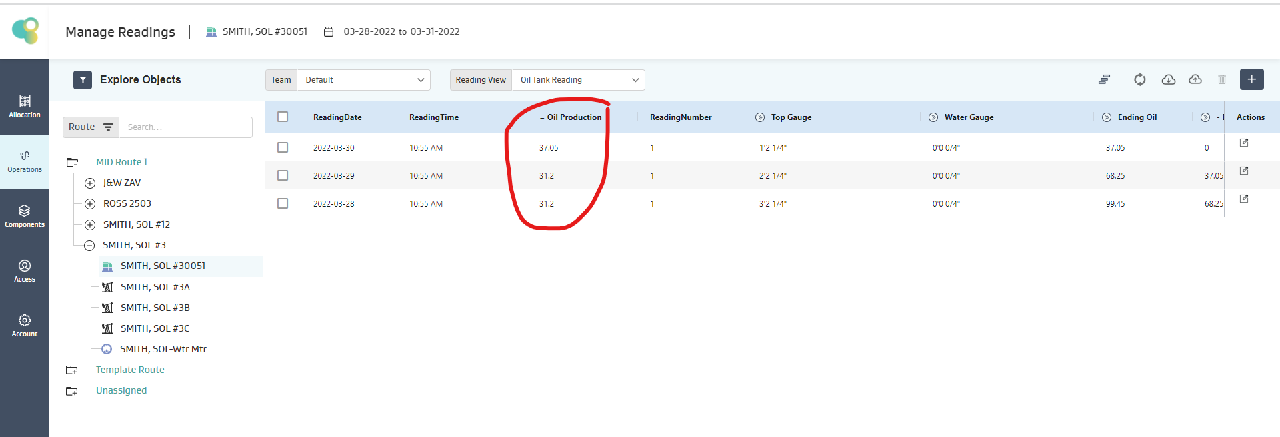The width and height of the screenshot is (1280, 437).
Task: Select SMITH, SOL #3A well
Action: tap(155, 287)
